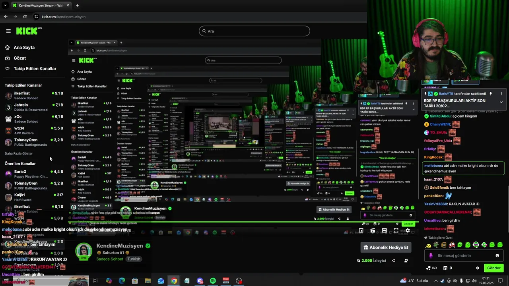The height and width of the screenshot is (286, 509).
Task: Insert the green headphones emote
Action: pyautogui.click(x=476, y=245)
